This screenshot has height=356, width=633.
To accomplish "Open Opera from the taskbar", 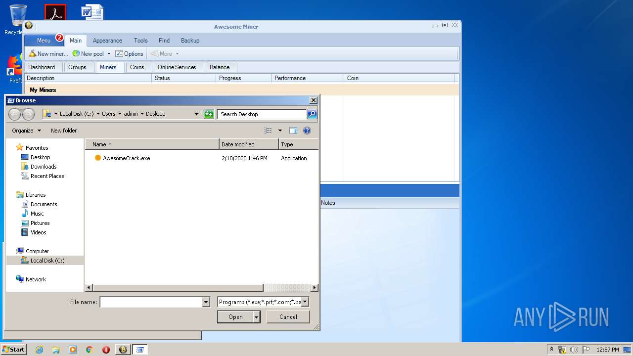I will (x=106, y=350).
